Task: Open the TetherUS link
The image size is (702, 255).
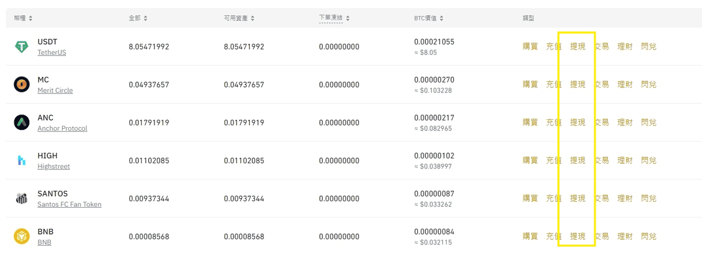Action: [51, 53]
